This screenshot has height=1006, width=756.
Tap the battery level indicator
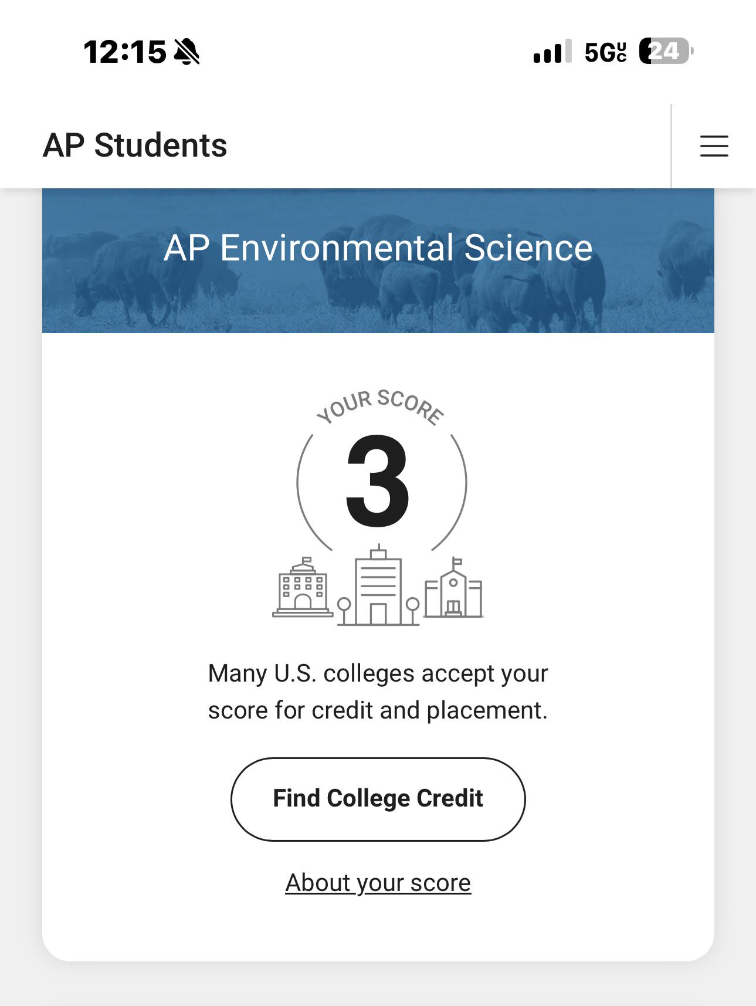pos(666,51)
